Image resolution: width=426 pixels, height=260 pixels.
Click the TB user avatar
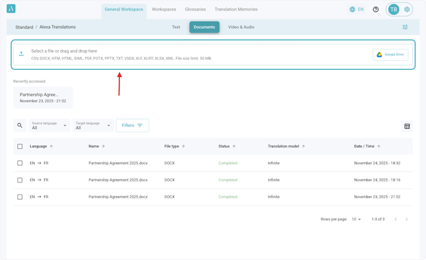pyautogui.click(x=394, y=9)
